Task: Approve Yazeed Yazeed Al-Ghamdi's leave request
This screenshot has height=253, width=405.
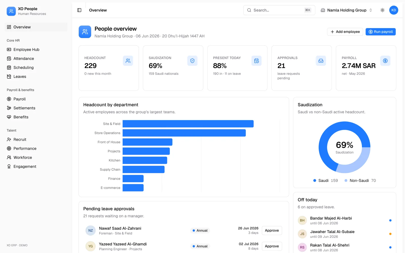Action: pos(272,246)
